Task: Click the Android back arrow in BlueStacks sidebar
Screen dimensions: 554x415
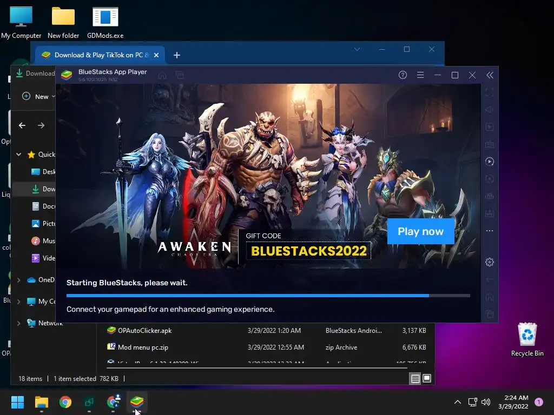Action: point(489,279)
